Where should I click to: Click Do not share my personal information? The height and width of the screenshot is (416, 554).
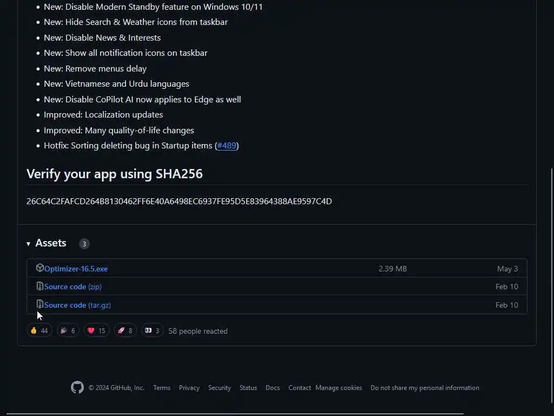[x=425, y=388]
